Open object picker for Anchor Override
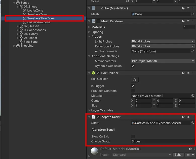Viewport: 196px width, 159px height. [193, 51]
